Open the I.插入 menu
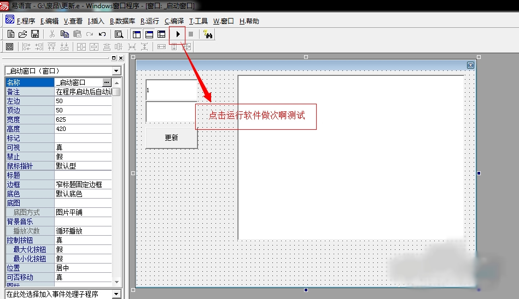The image size is (519, 299). point(96,21)
